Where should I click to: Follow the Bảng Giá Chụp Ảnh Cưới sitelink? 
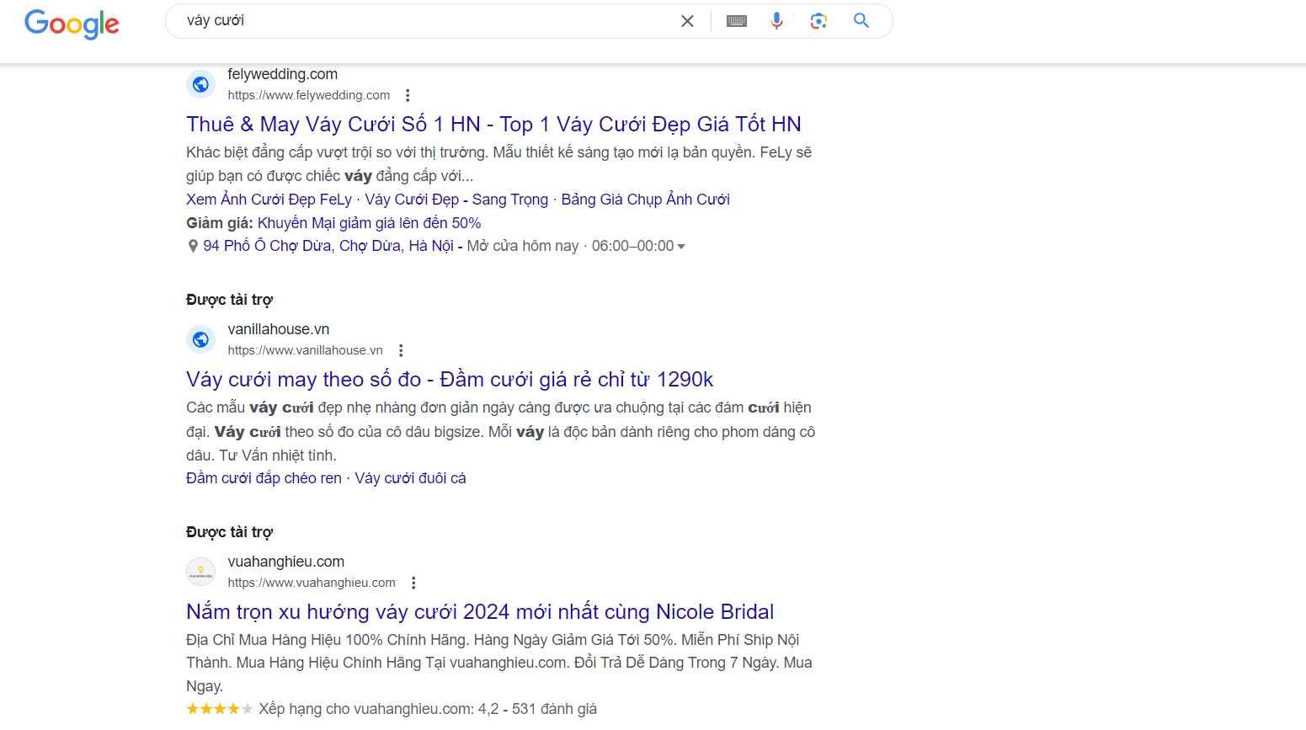click(x=645, y=200)
